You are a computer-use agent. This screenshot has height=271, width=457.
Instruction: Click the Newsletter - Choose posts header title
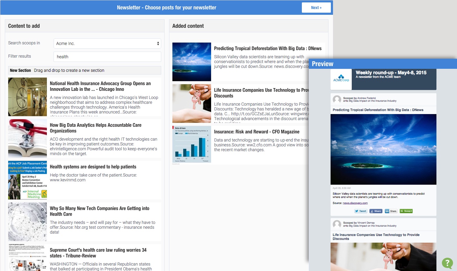click(167, 8)
